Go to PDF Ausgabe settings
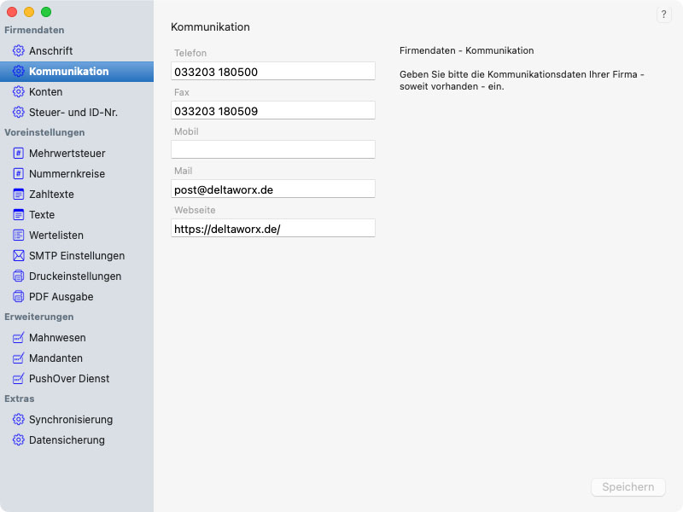Image resolution: width=683 pixels, height=512 pixels. [x=61, y=297]
